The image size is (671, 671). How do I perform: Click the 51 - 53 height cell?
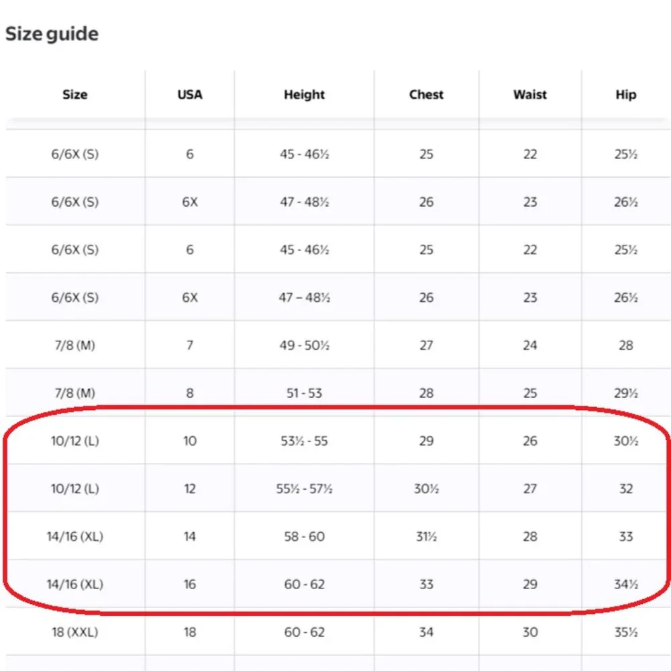(304, 393)
